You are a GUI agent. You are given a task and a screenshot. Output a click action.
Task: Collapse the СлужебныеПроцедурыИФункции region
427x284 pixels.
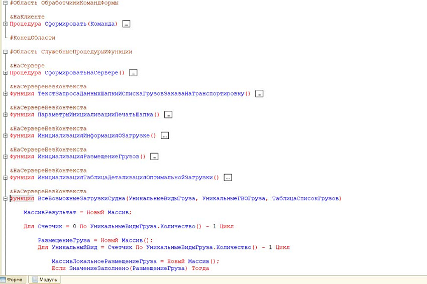[x=5, y=52]
